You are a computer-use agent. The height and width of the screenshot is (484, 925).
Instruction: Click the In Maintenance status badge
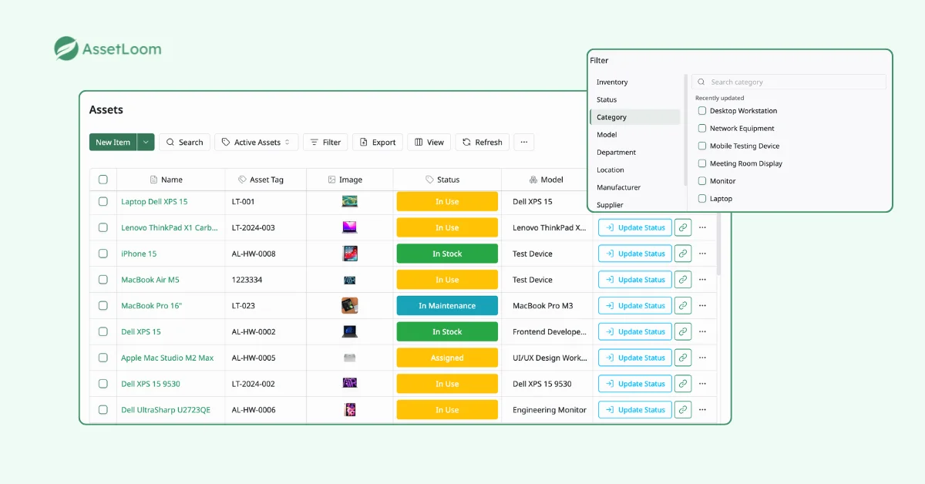(x=447, y=306)
